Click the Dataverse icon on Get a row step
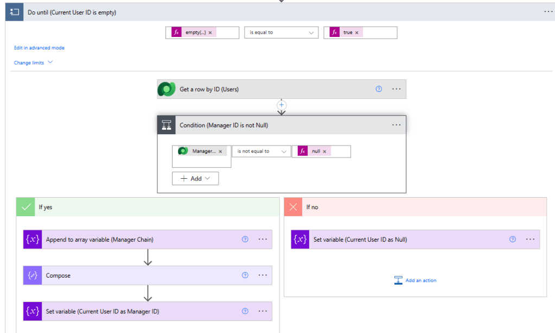 click(167, 89)
